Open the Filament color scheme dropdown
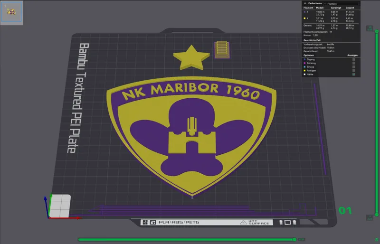 click(x=341, y=4)
